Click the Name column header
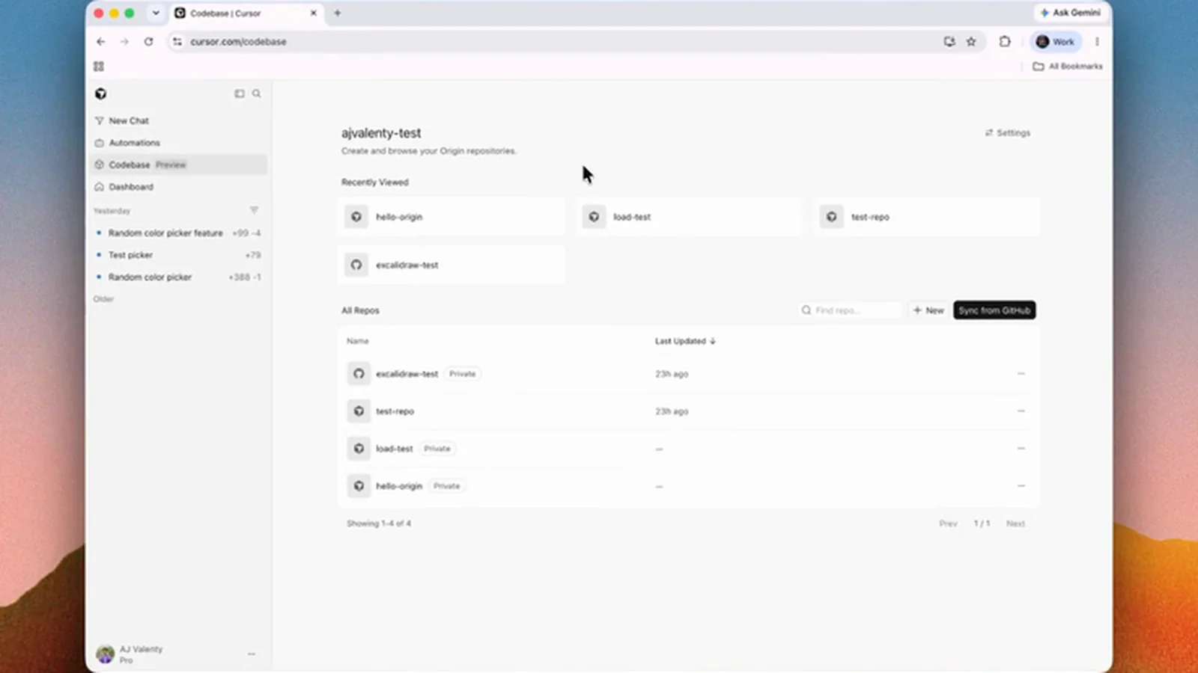Image resolution: width=1198 pixels, height=673 pixels. pyautogui.click(x=358, y=341)
